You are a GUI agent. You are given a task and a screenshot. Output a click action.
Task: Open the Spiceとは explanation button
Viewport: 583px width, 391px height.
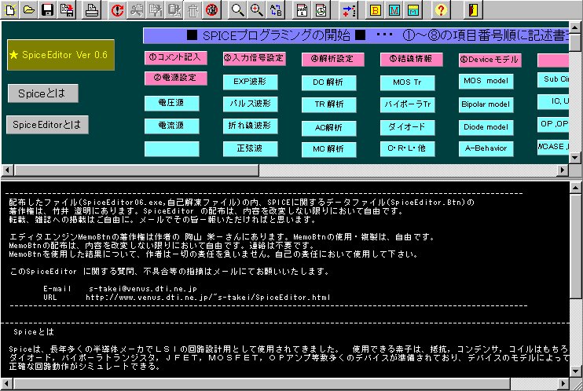43,93
